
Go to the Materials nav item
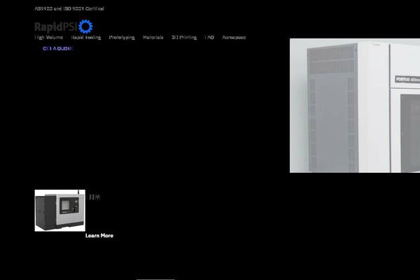point(153,38)
